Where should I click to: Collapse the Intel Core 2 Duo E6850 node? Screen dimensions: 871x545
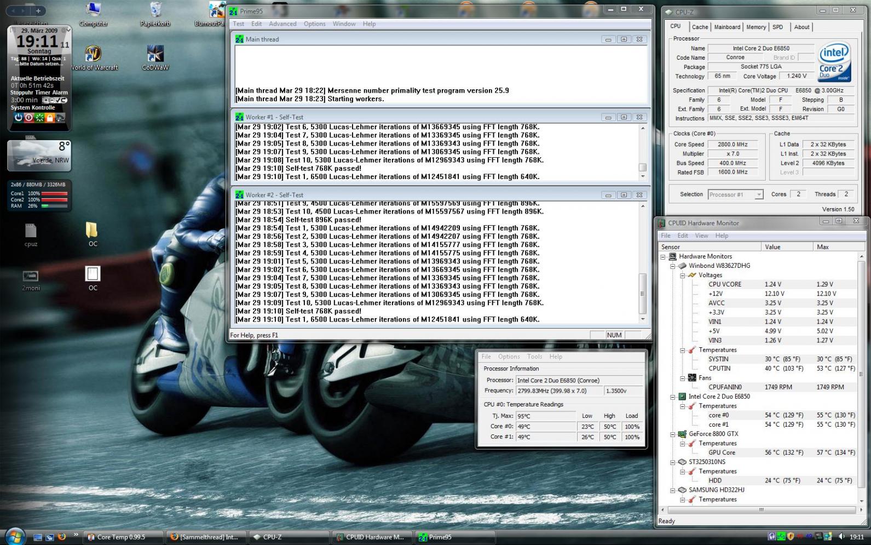(x=673, y=397)
